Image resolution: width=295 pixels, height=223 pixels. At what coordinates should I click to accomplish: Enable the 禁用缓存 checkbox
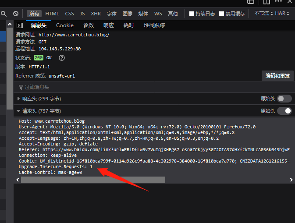pos(222,14)
